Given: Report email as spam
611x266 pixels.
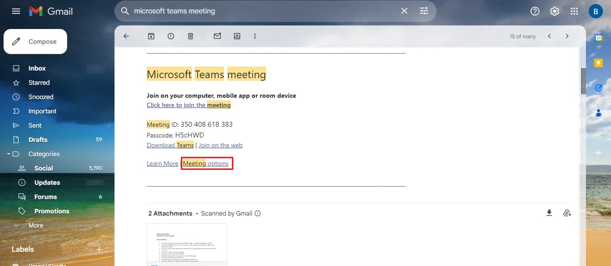Looking at the screenshot, I should pyautogui.click(x=171, y=36).
